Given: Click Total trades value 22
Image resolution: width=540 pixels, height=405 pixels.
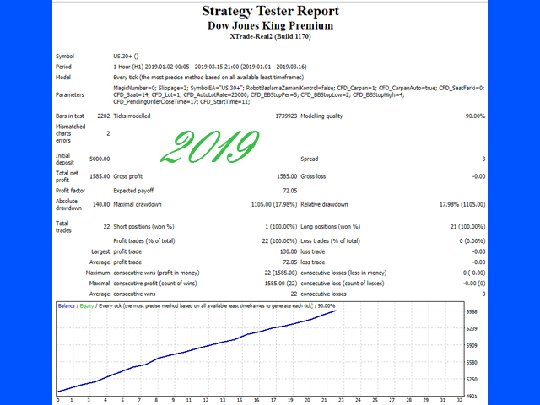Looking at the screenshot, I should point(107,227).
